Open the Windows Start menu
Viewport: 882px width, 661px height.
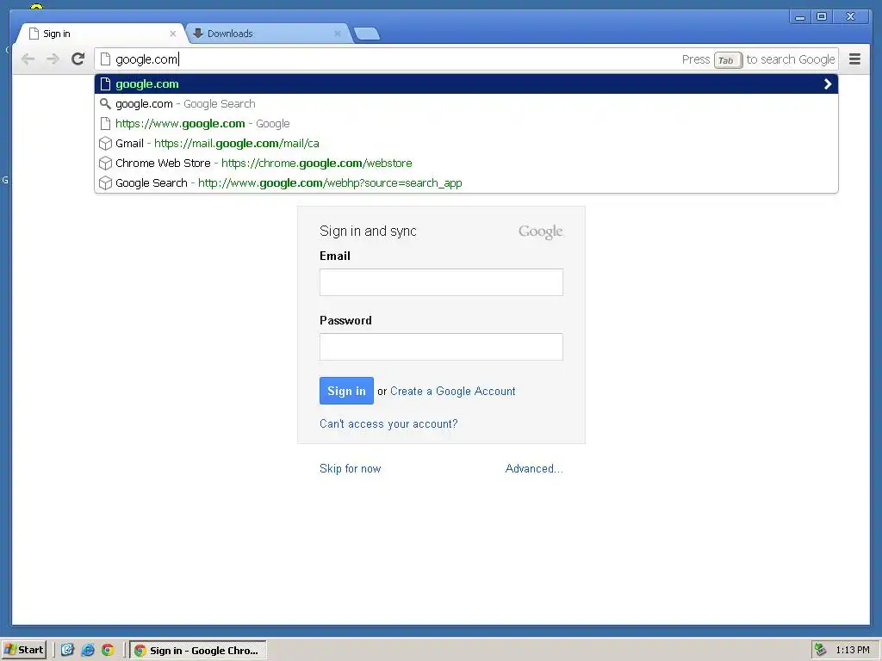(23, 651)
